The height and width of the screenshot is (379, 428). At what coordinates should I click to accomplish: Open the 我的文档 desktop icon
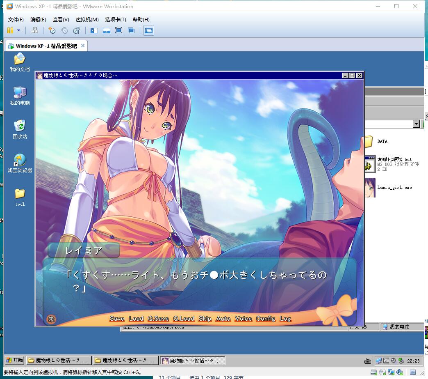(20, 62)
